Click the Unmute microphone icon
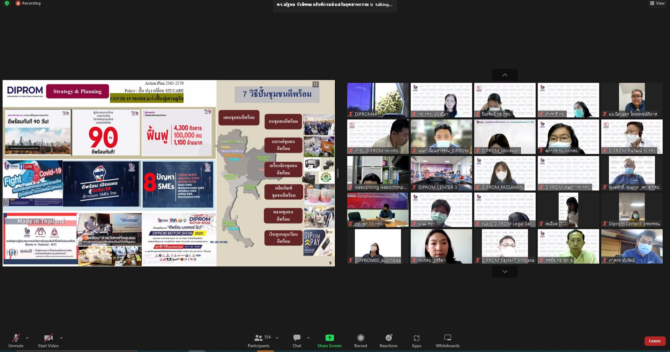Screen dimensions: 670x352 [x=16, y=338]
